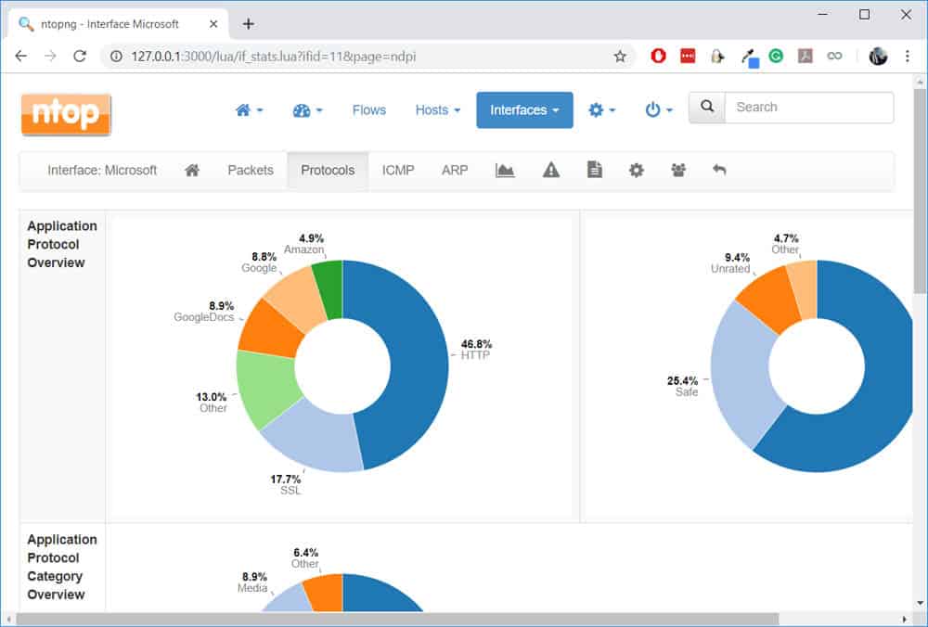Open the power menu dropdown

pos(659,110)
